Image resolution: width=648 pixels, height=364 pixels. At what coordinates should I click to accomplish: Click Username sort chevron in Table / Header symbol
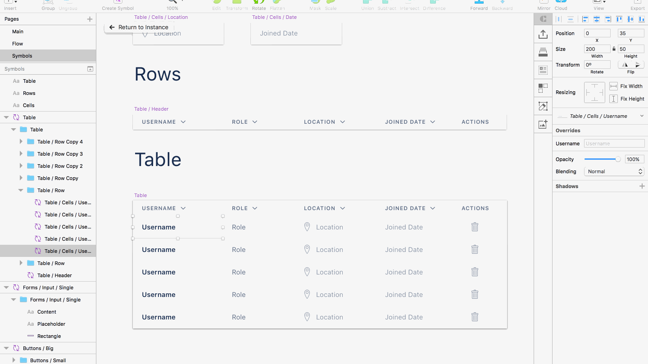click(183, 122)
